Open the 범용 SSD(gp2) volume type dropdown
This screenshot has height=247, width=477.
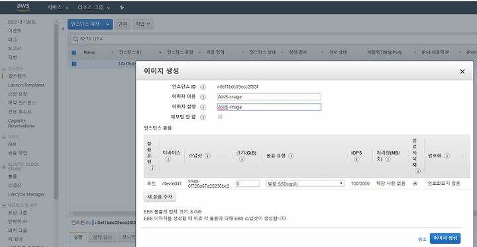tap(305, 184)
